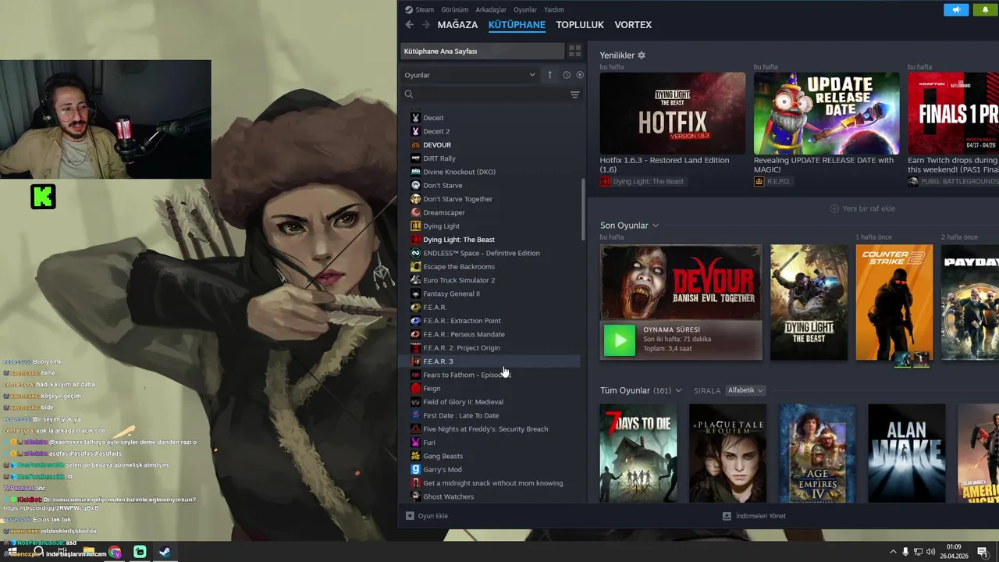
Task: Click the green notifications bell button
Action: point(985,9)
